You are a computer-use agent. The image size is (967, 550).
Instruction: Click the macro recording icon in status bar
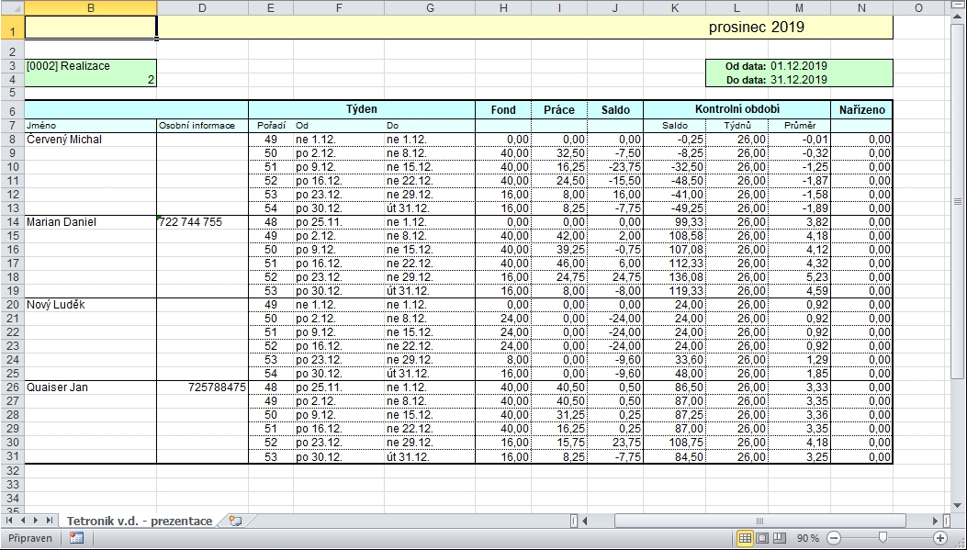[76, 538]
